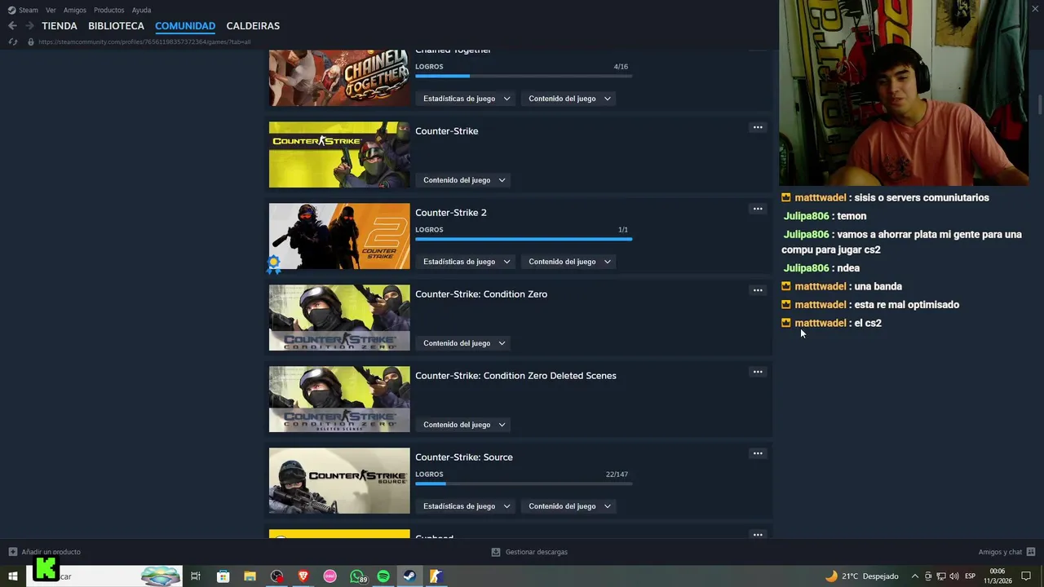Click the Amigos y chat friends icon
The width and height of the screenshot is (1044, 587).
pyautogui.click(x=1031, y=552)
